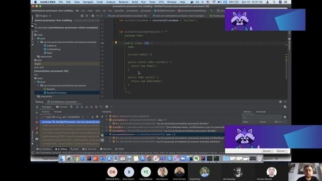Switch to the Debugger tab
This screenshot has width=322, height=181.
(46, 107)
